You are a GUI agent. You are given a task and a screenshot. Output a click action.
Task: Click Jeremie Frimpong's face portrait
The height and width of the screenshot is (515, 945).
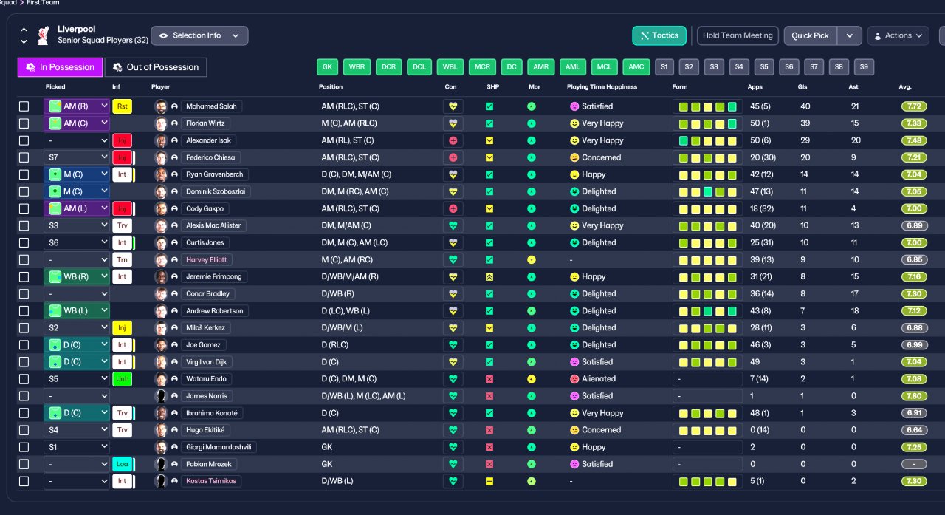(160, 276)
